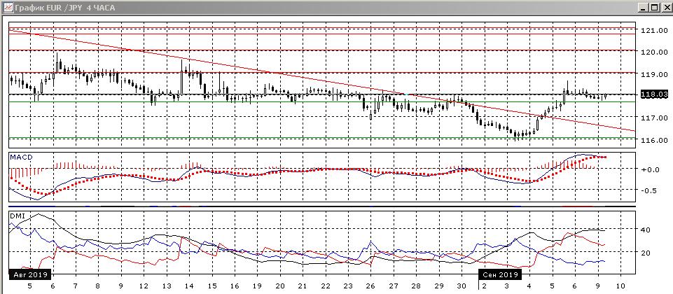673x294 pixels.
Task: Click the -0.5 MACD scale label
Action: (x=651, y=191)
